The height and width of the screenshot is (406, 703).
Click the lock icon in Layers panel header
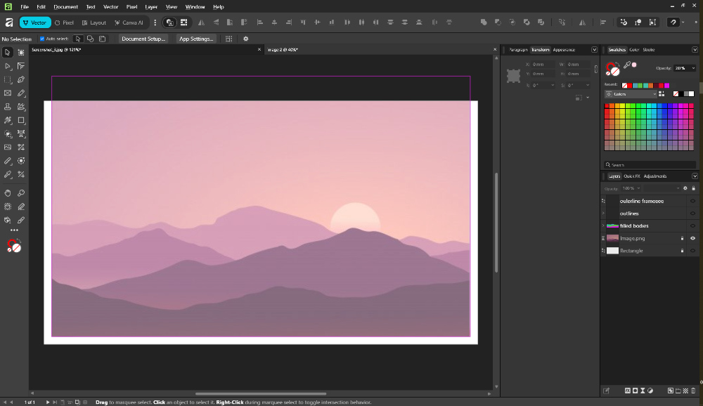click(694, 188)
